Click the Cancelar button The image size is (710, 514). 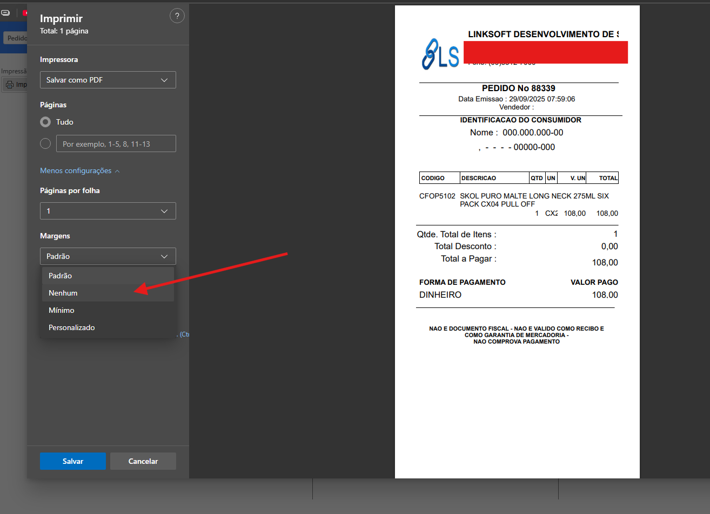[x=143, y=461]
